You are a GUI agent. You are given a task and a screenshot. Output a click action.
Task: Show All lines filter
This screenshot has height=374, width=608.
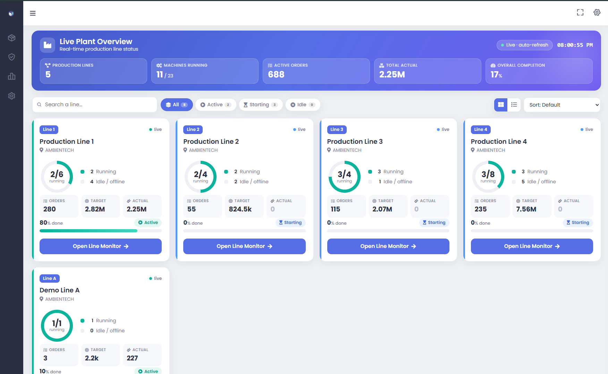[177, 105]
